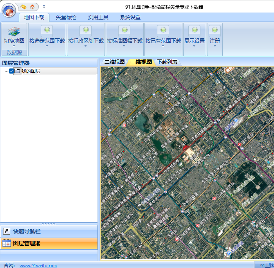Expand the 按已有范围下载 dropdown arrow
This screenshot has height=268, width=274.
[x=163, y=46]
